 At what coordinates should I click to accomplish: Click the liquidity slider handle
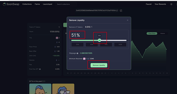pyautogui.click(x=99, y=40)
